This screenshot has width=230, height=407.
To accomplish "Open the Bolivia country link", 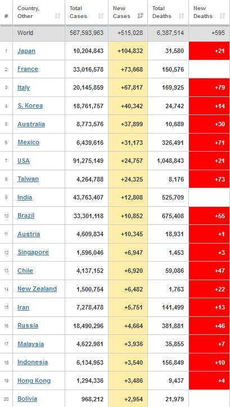I will (27, 399).
